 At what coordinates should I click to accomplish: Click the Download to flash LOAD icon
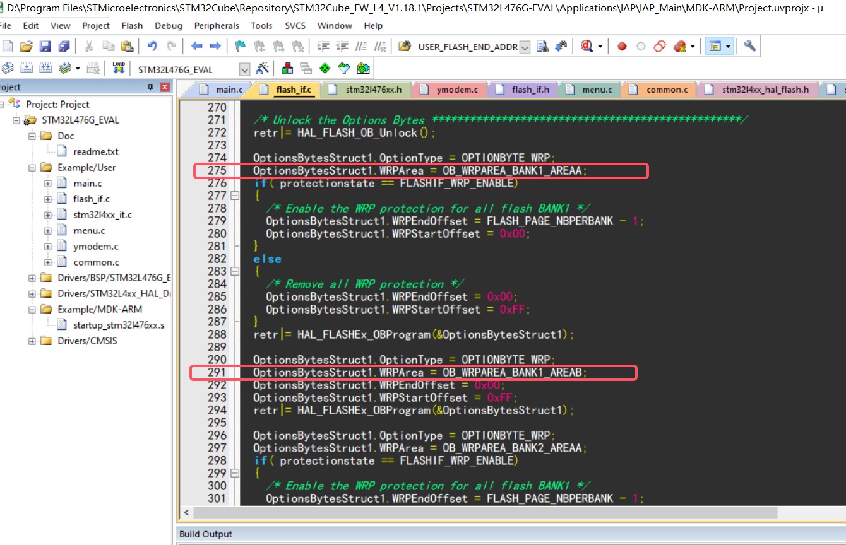pos(119,68)
